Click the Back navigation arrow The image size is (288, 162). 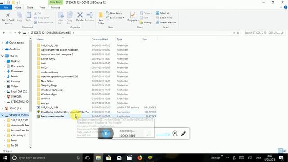[4, 33]
